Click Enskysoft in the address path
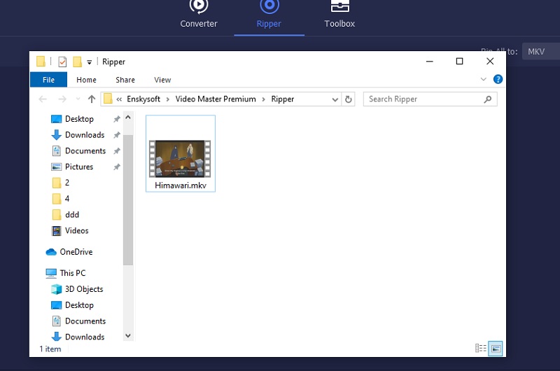The width and height of the screenshot is (560, 371). pyautogui.click(x=143, y=99)
